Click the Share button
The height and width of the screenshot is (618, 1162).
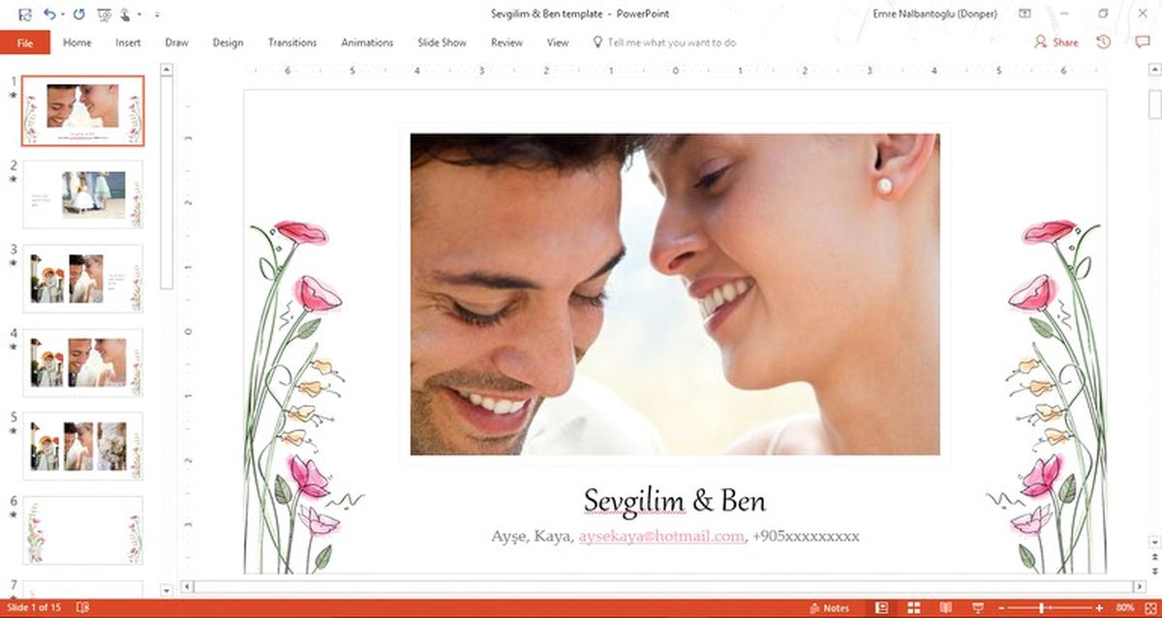(1056, 43)
